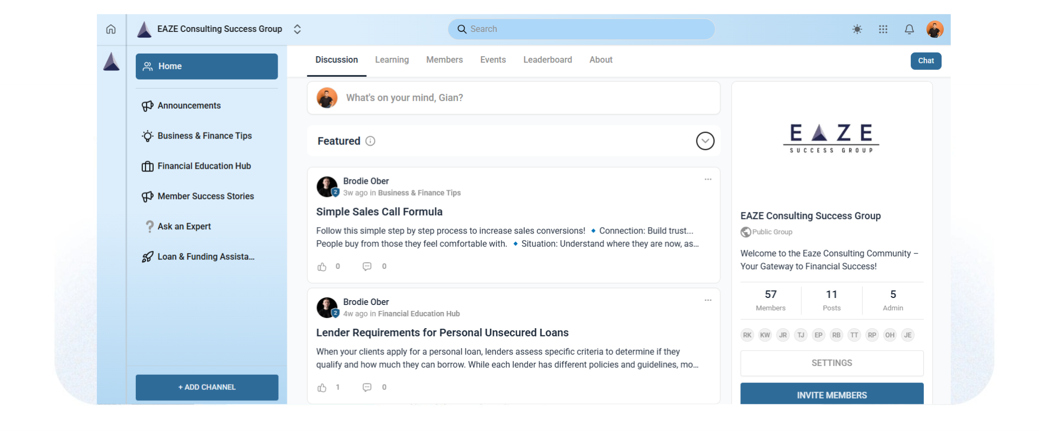
Task: Like the Lender Requirements post
Action: [x=322, y=388]
